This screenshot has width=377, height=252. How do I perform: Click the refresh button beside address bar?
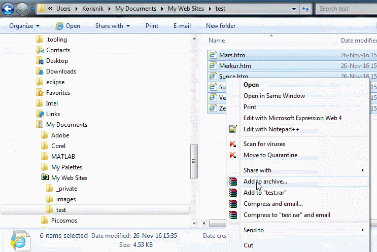[305, 9]
